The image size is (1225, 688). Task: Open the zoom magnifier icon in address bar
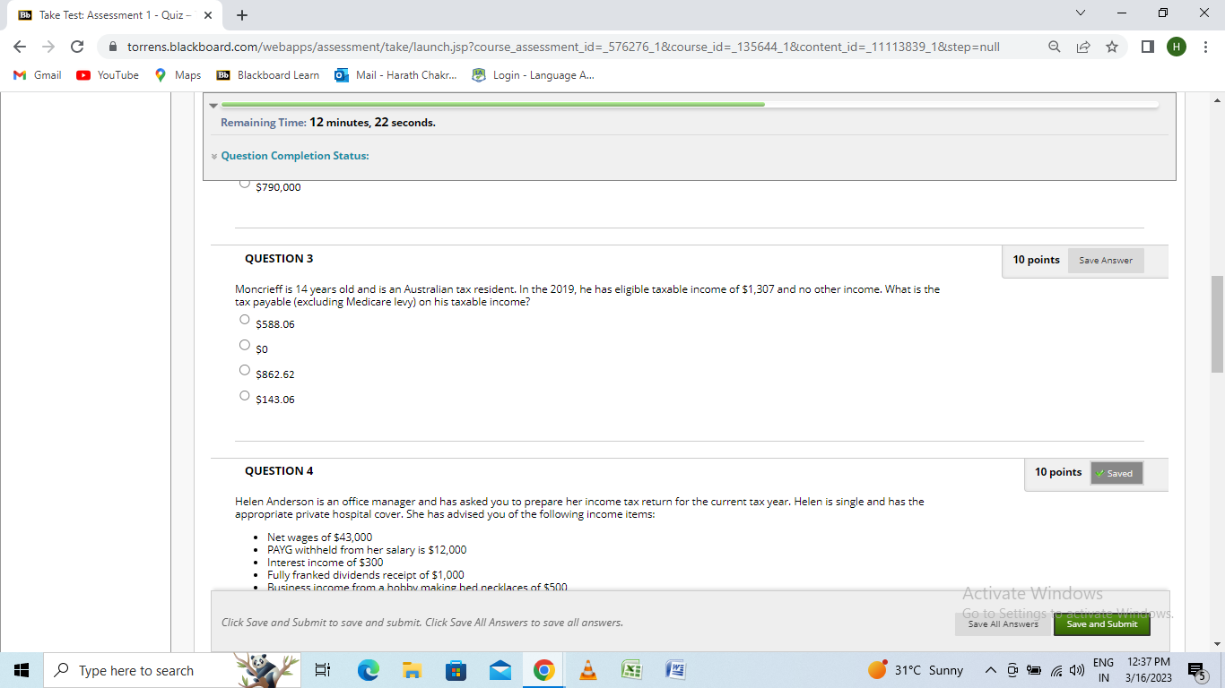[x=1055, y=47]
